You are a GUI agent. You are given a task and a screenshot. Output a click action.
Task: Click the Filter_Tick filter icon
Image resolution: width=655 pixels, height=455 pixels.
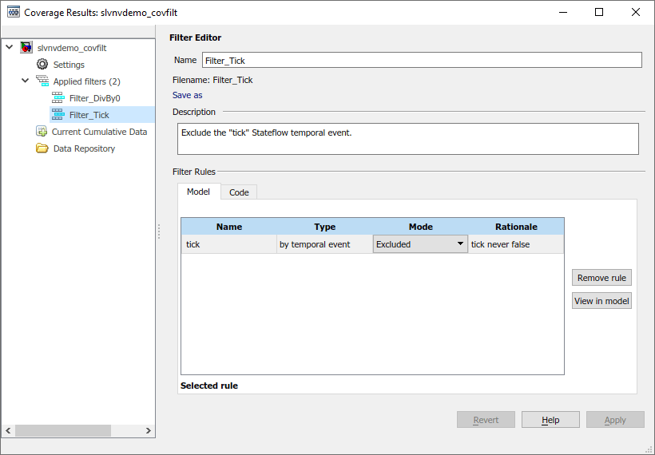[58, 114]
